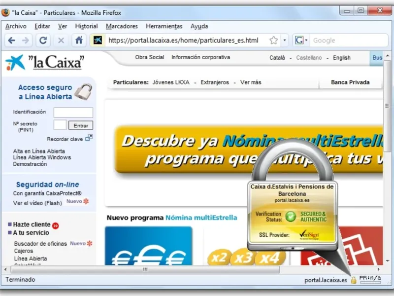Click the padlock image beside Acceso seguro

(84, 92)
